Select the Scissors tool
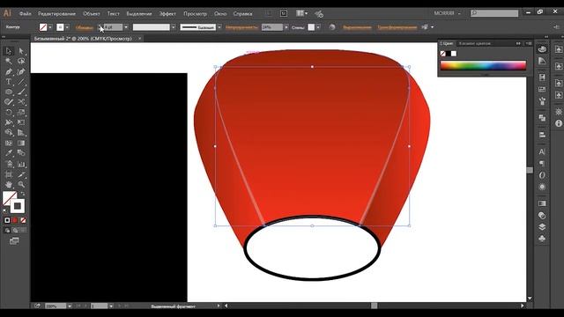This screenshot has width=564, height=317. (x=21, y=102)
